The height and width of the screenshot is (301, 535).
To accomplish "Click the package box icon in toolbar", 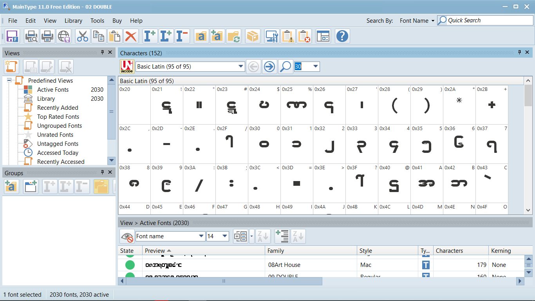I will [253, 36].
